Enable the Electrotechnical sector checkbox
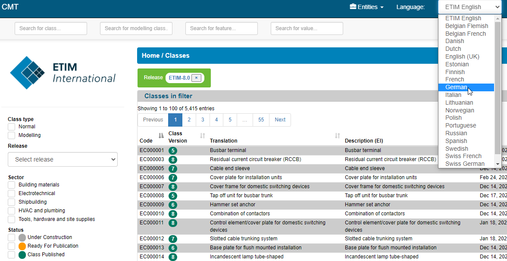Viewport: 507px width, 261px height. (x=12, y=193)
